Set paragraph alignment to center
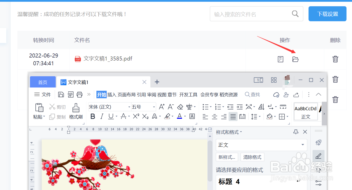 (215, 116)
